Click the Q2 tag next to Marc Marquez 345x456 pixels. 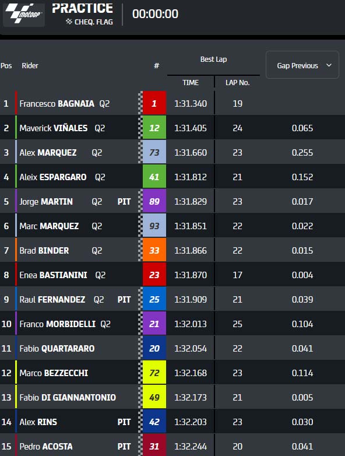point(97,226)
